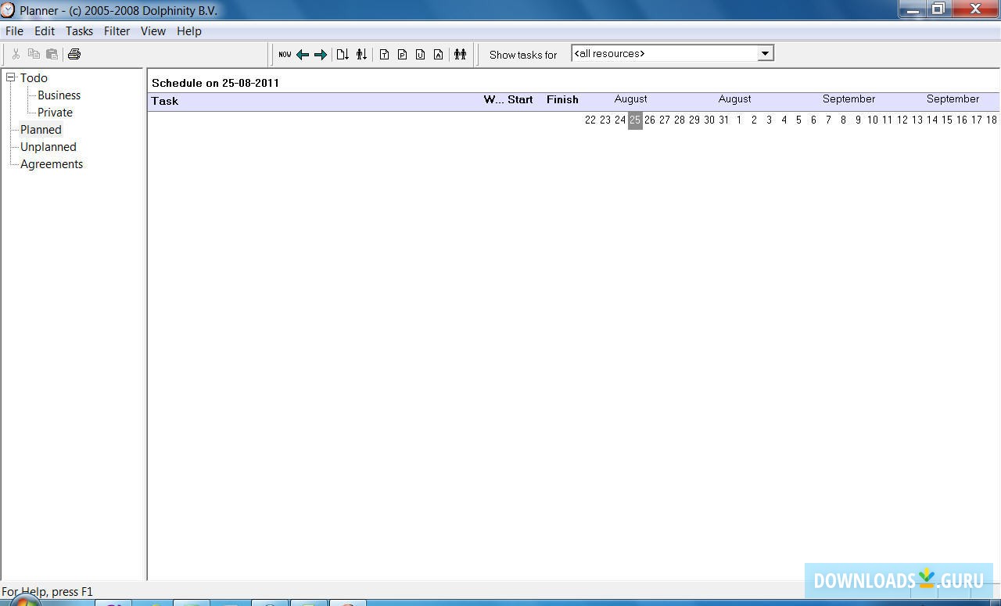1001x606 pixels.
Task: Click the truncated 'W...' column header
Action: click(x=493, y=100)
